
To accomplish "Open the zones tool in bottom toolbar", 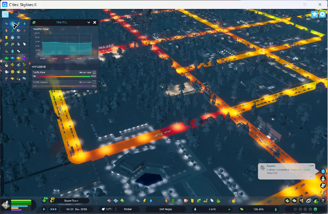I will click(109, 201).
